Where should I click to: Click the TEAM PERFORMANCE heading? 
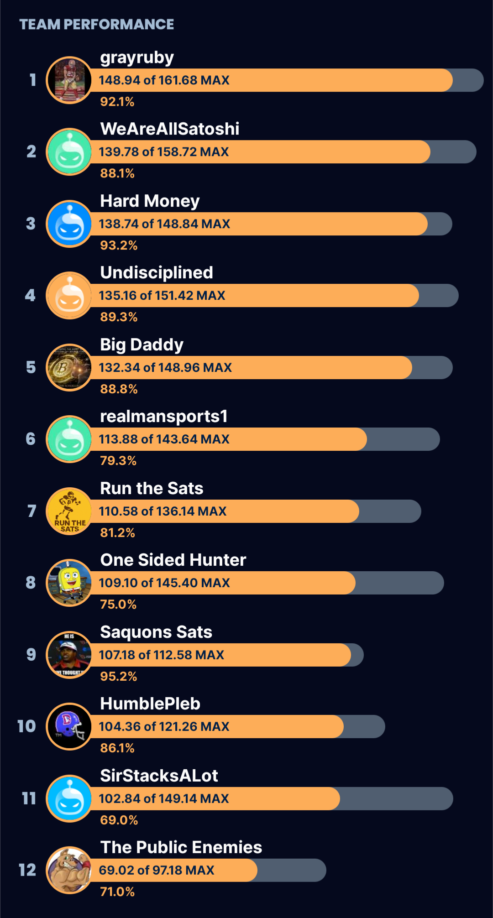tap(97, 25)
